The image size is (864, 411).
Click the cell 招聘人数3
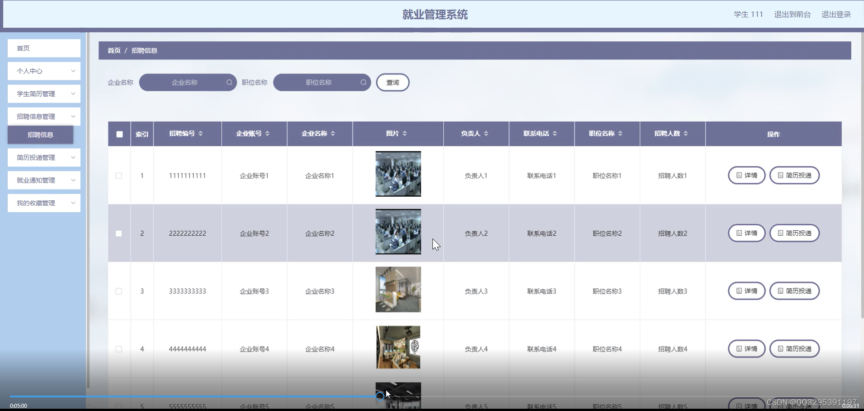[x=673, y=291]
